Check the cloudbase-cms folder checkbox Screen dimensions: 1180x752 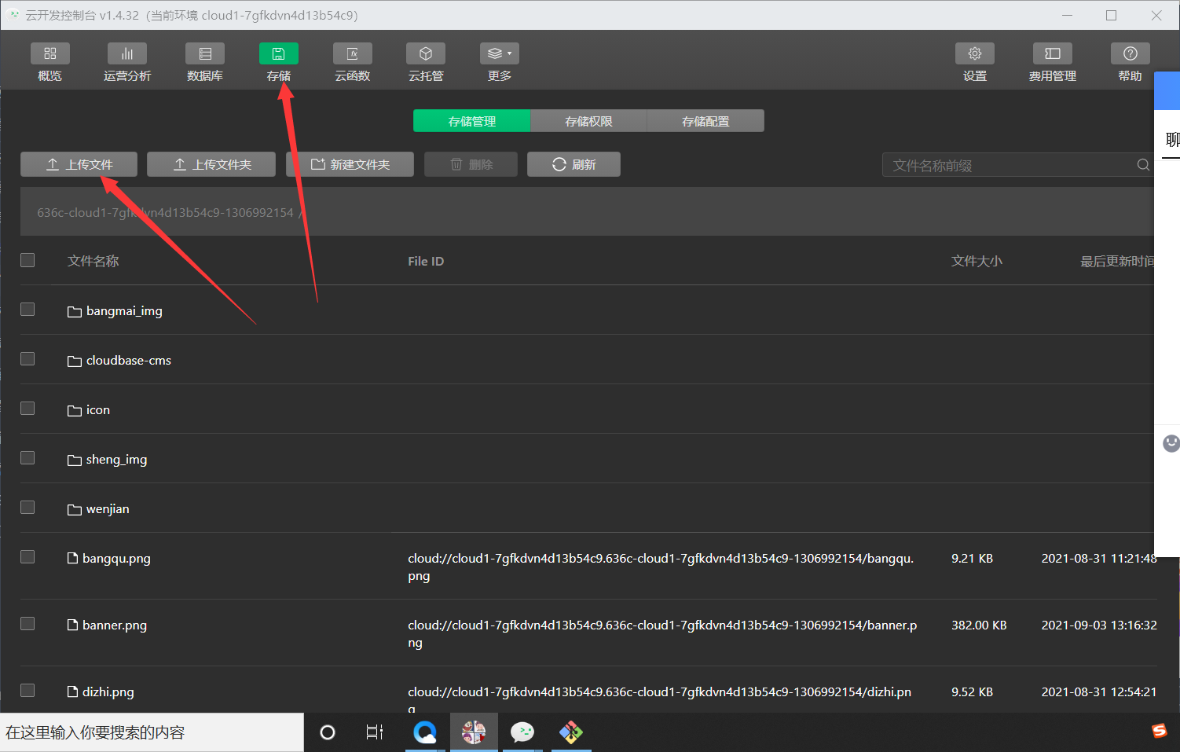[x=27, y=359]
